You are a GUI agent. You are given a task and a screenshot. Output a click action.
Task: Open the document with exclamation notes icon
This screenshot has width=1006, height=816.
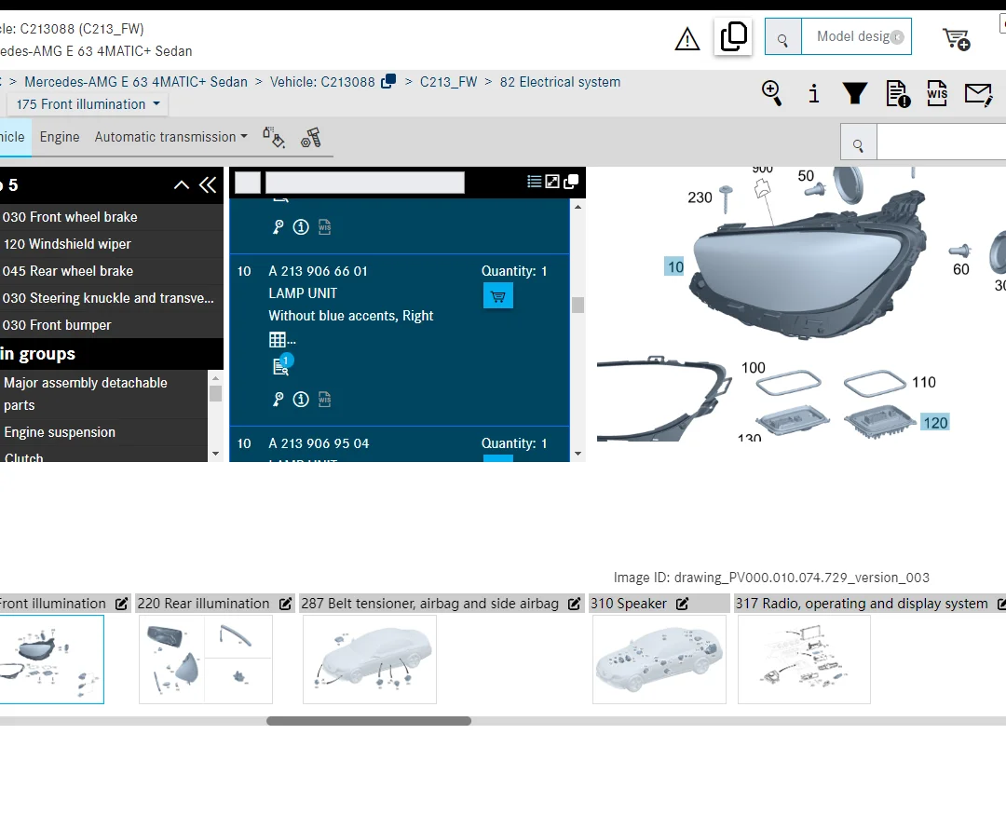pyautogui.click(x=898, y=94)
